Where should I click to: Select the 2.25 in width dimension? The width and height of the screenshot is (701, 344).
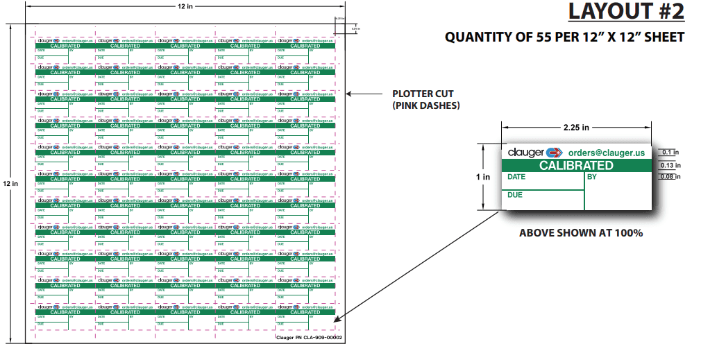[x=576, y=127]
